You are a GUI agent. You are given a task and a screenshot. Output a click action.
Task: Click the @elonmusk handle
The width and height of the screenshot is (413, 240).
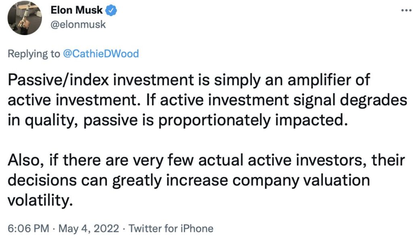[78, 25]
